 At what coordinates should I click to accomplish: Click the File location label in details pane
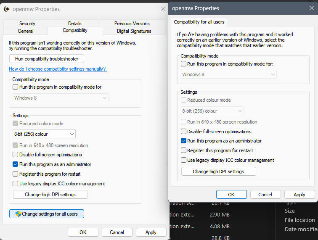[300, 220]
